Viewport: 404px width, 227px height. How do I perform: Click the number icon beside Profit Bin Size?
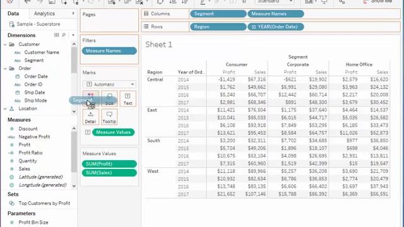[x=11, y=223]
